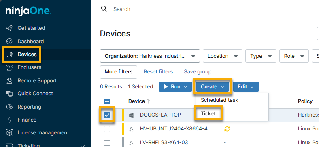
Task: Open the HV-UBUNTU2404-X8664-4 device name
Action: [x=174, y=129]
